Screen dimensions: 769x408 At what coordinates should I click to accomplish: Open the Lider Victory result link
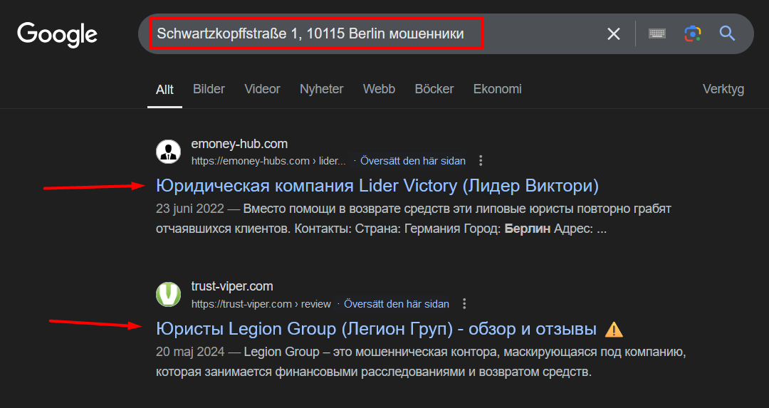point(377,186)
